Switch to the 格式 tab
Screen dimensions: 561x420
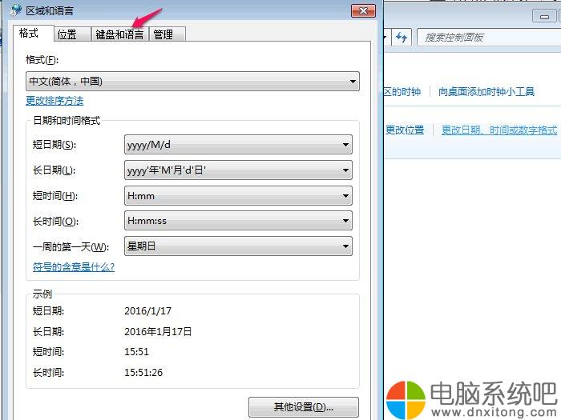tap(33, 34)
